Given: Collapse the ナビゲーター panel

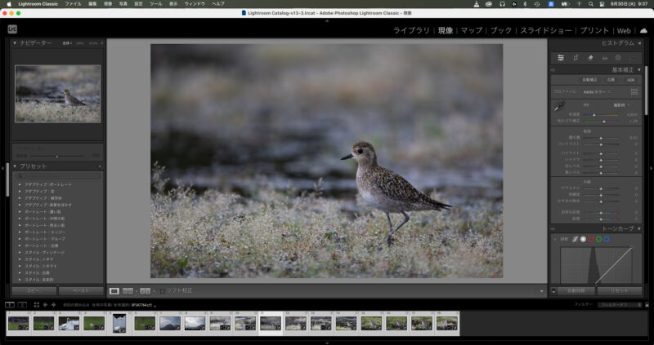Looking at the screenshot, I should pyautogui.click(x=15, y=42).
